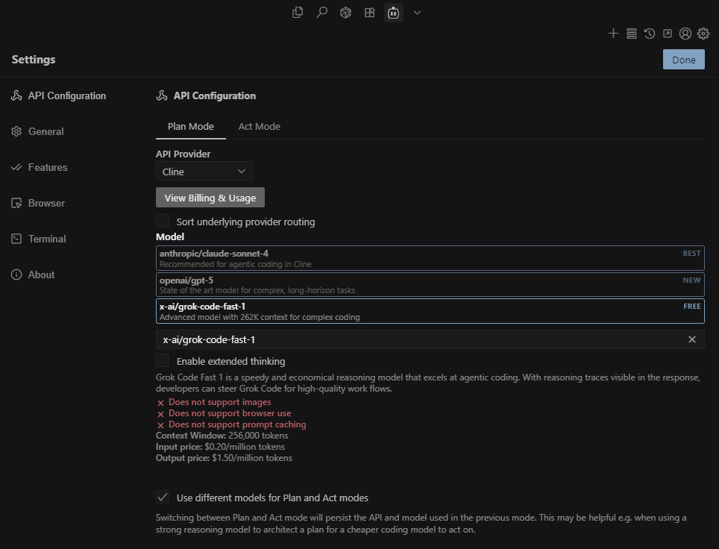This screenshot has height=549, width=719.
Task: Click the cube package icon in top bar
Action: [346, 13]
